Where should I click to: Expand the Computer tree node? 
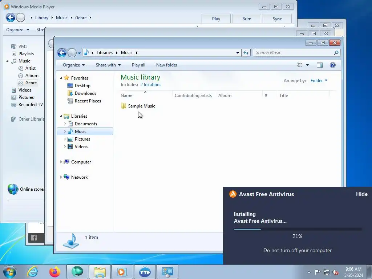pyautogui.click(x=61, y=162)
